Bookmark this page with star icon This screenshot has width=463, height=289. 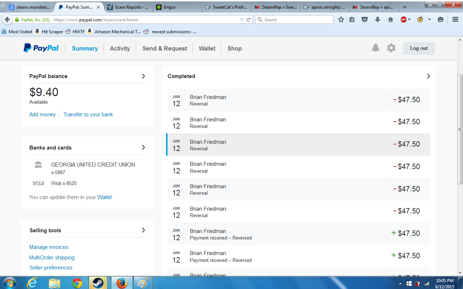click(341, 20)
